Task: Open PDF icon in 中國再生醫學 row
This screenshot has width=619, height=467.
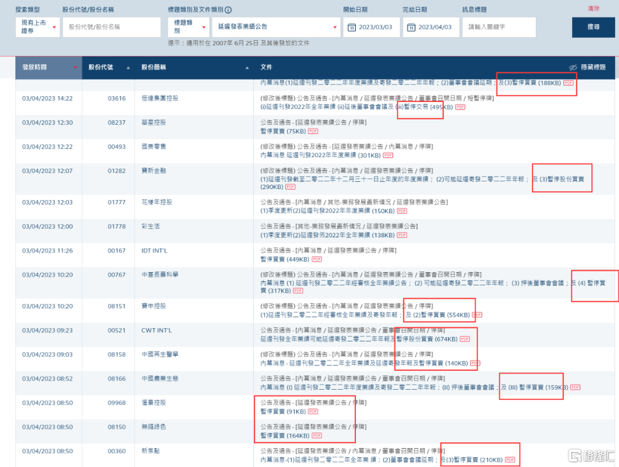Action: point(475,363)
